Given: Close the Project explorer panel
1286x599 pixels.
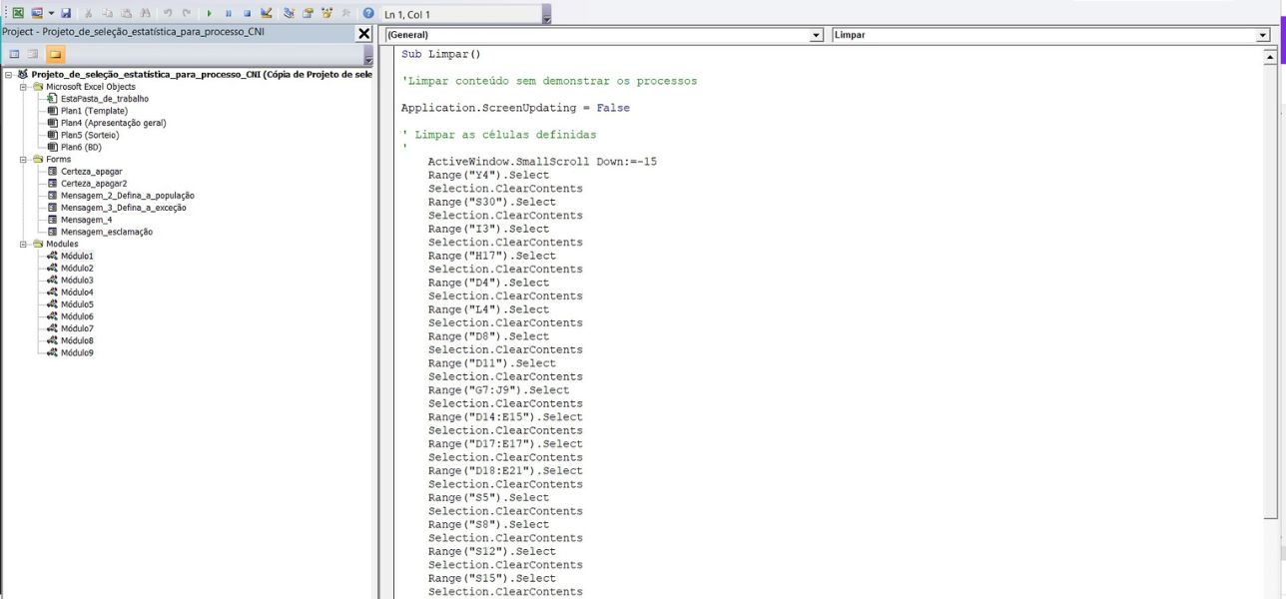Looking at the screenshot, I should pos(364,33).
